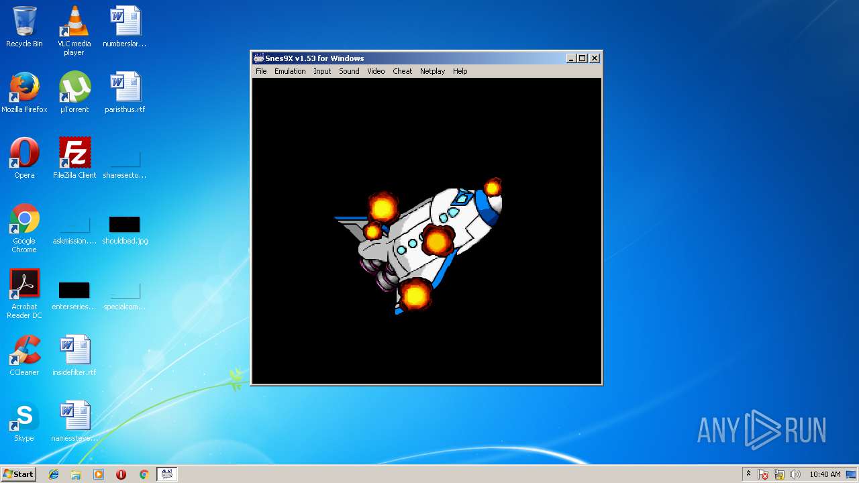This screenshot has width=859, height=483.
Task: Open the Video menu
Action: tap(376, 71)
